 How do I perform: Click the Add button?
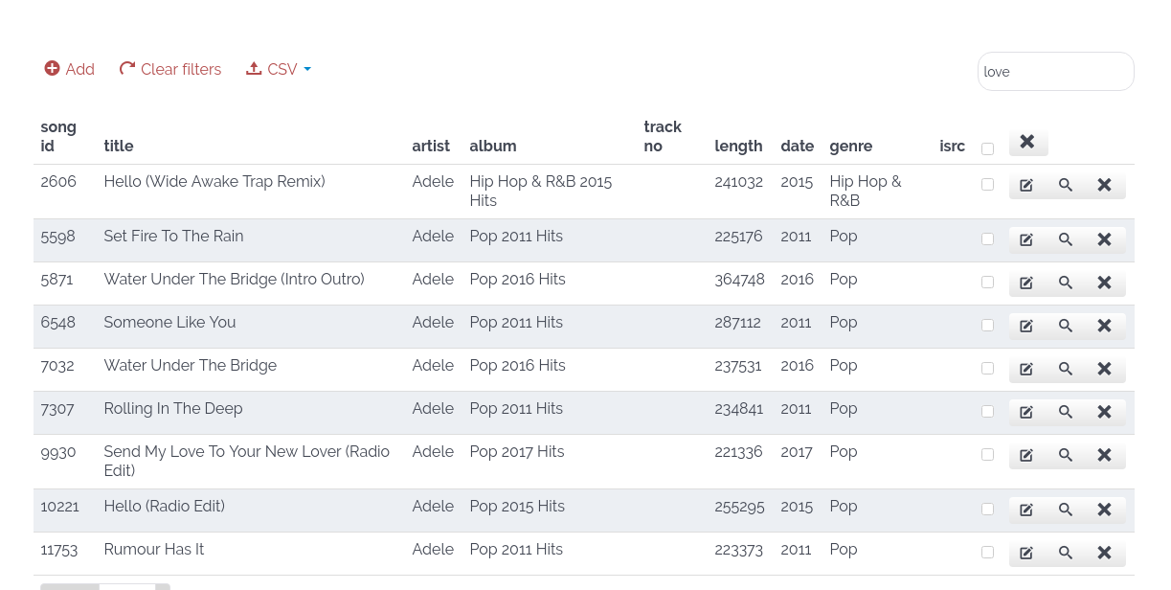click(x=70, y=69)
